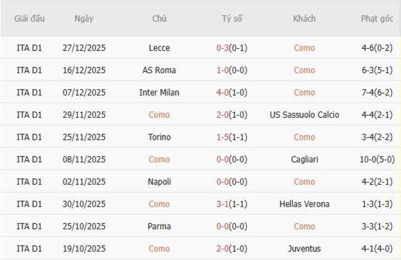Screen dimensions: 401x260
Task: Click the Giải đấu column header
Action: [30, 18]
